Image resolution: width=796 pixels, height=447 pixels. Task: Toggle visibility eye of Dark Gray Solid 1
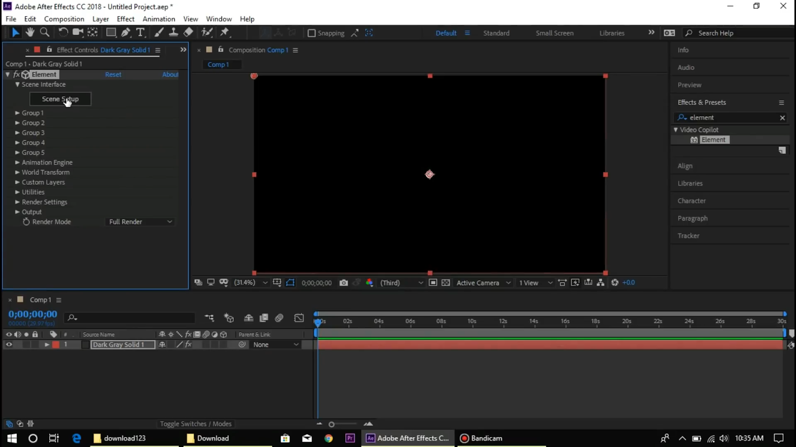pyautogui.click(x=9, y=345)
